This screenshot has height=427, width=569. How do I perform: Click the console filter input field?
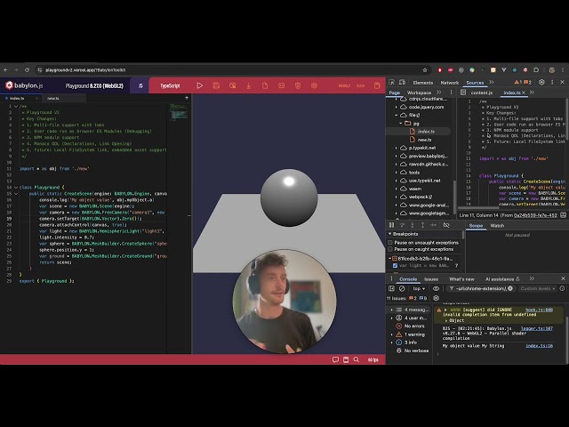(x=481, y=288)
